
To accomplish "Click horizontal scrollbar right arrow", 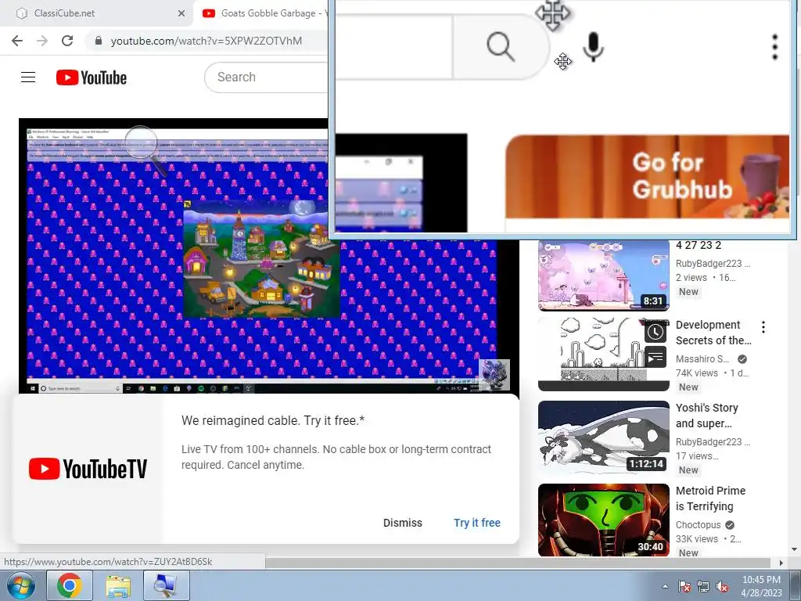I will coord(781,563).
